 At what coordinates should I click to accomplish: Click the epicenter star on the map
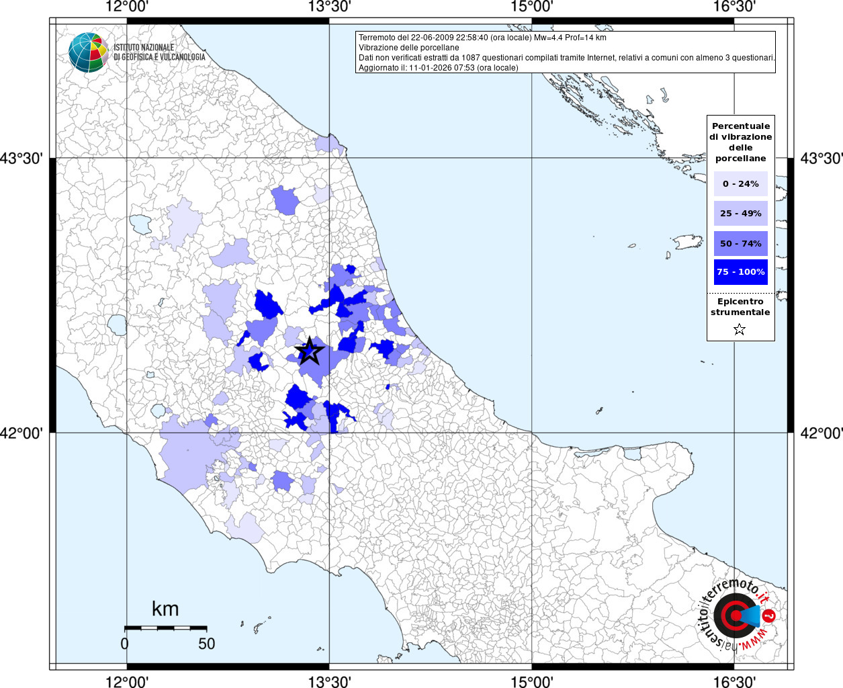click(x=309, y=351)
